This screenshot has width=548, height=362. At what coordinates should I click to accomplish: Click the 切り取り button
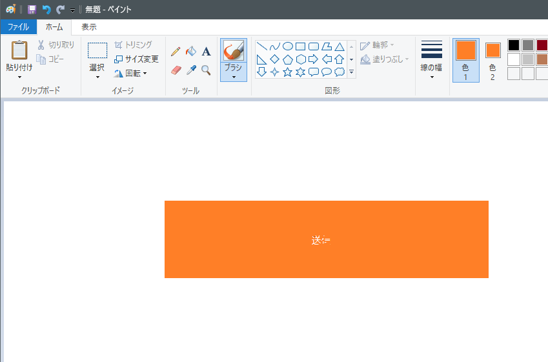tap(56, 45)
